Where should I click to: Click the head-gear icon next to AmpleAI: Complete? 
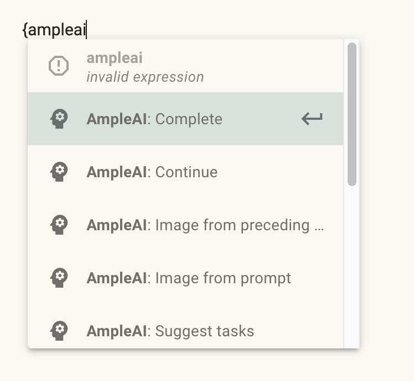59,119
